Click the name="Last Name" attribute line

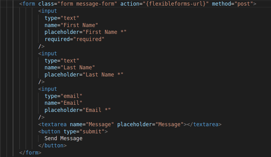[70, 67]
